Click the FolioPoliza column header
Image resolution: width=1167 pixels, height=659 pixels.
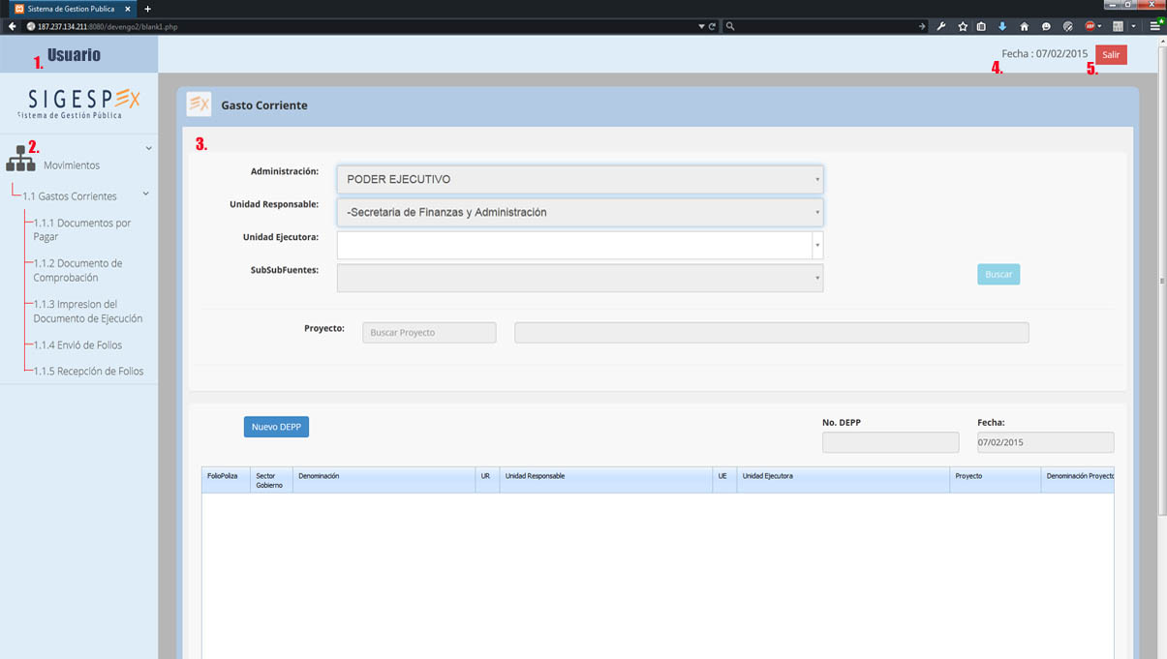pyautogui.click(x=226, y=480)
